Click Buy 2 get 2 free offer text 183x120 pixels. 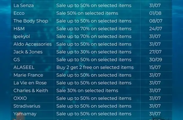(95, 67)
